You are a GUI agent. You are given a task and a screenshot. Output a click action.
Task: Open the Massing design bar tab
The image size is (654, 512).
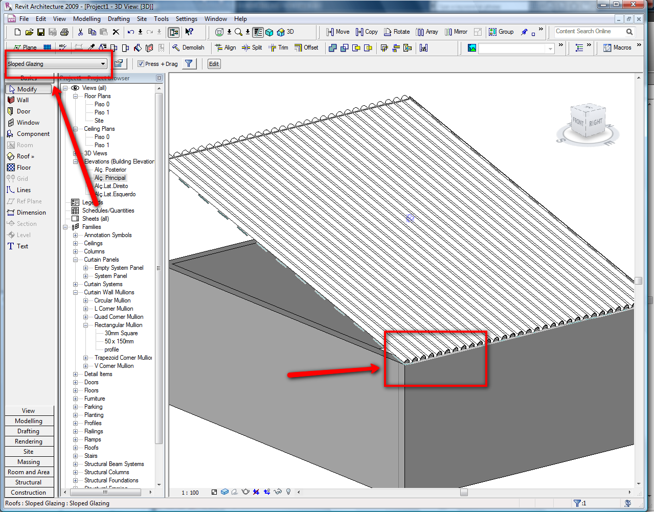[x=29, y=462]
